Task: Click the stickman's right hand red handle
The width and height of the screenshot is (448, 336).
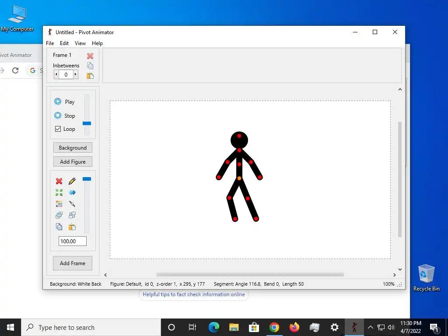Action: tap(219, 177)
